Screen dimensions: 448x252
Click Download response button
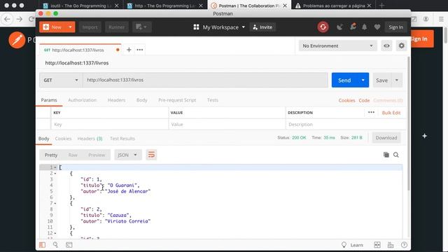(x=386, y=138)
